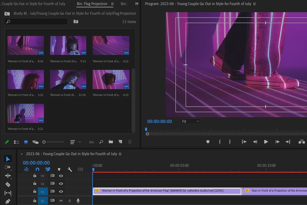Viewport: 307px width, 205px height.
Task: Choose the Pen tool in timeline toolbox
Action: coord(8,202)
